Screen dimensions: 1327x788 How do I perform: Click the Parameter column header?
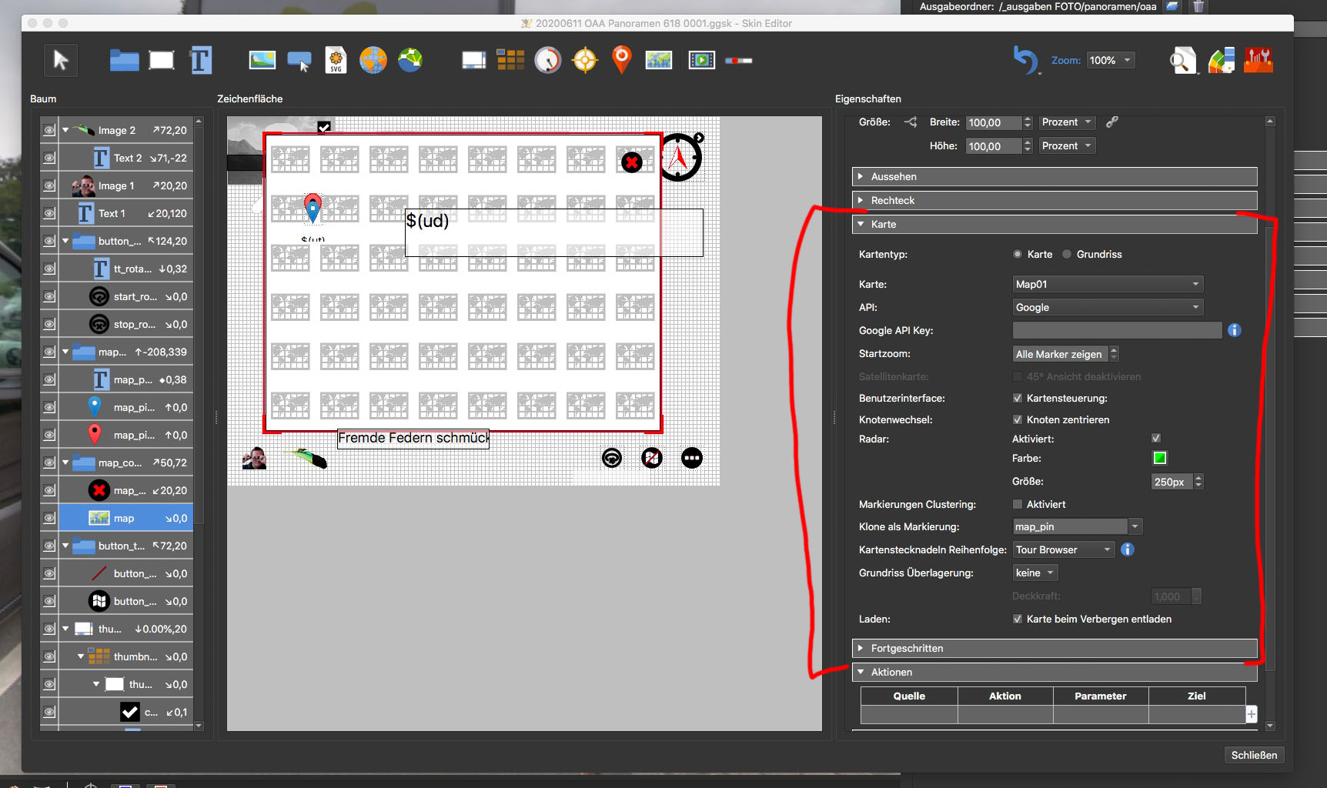pyautogui.click(x=1101, y=696)
